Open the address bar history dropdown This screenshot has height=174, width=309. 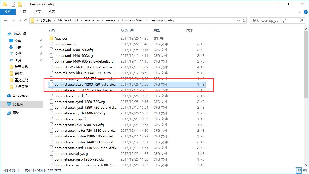click(238, 20)
